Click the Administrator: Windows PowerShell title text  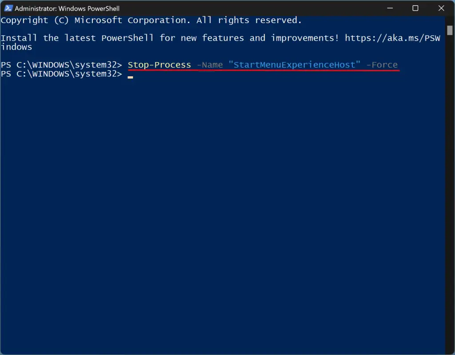pos(68,8)
